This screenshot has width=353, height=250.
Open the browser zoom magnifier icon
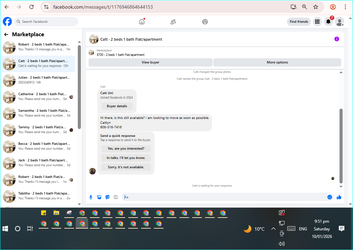pos(304,7)
